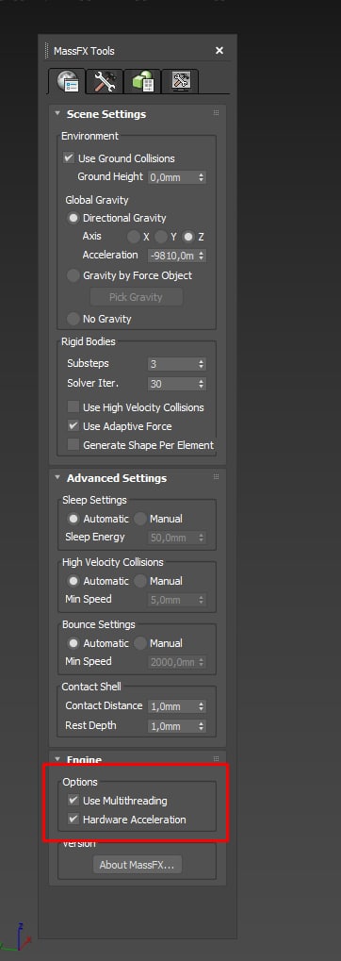
Task: Set gravity axis to X
Action: 133,237
